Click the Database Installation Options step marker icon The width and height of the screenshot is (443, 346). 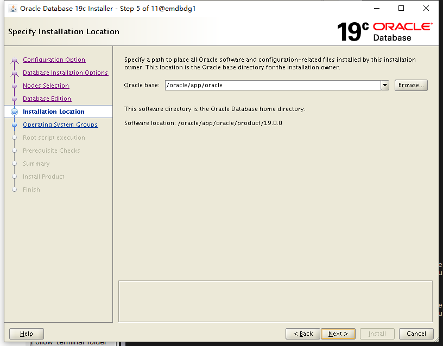point(15,73)
